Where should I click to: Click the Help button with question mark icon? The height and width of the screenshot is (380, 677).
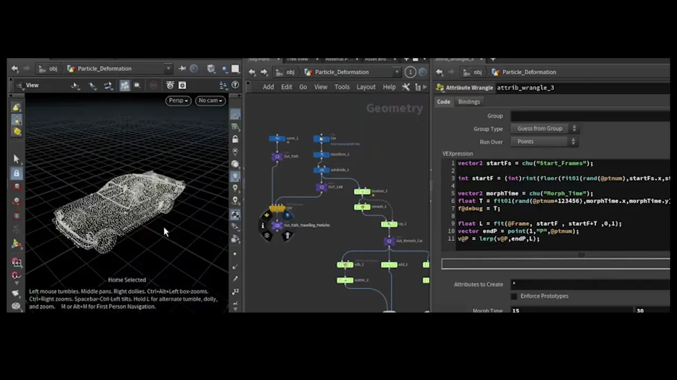(x=235, y=84)
